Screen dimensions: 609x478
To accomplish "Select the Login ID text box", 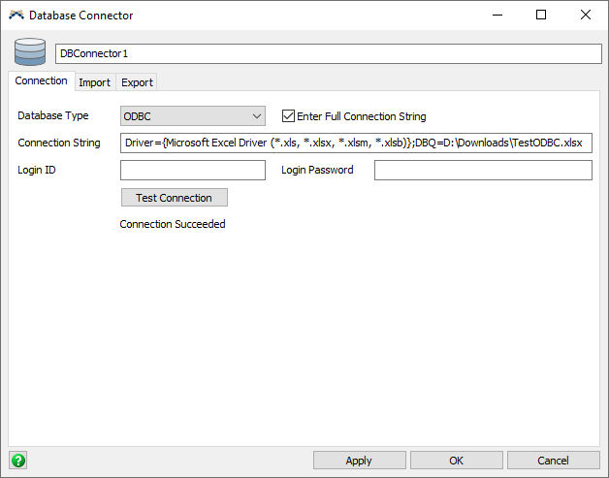I will point(193,171).
